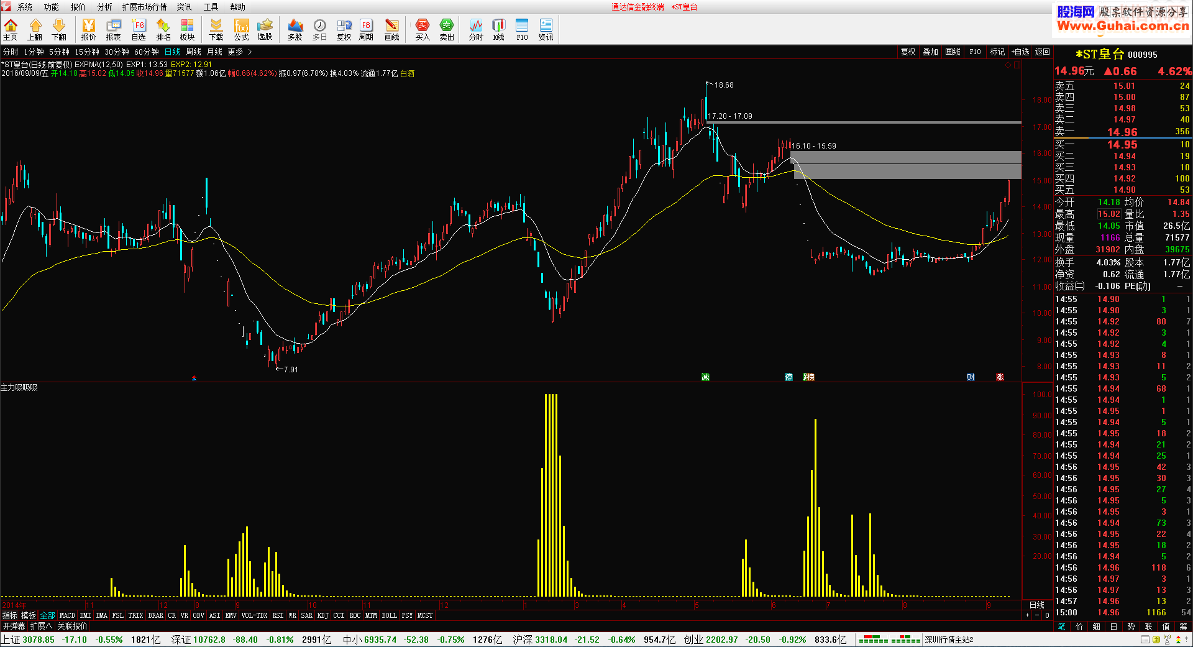This screenshot has width=1193, height=647.
Task: Select the MACD indicator tab
Action: pos(67,615)
